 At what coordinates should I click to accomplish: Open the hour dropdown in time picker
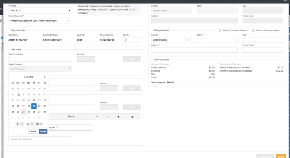(x=20, y=124)
